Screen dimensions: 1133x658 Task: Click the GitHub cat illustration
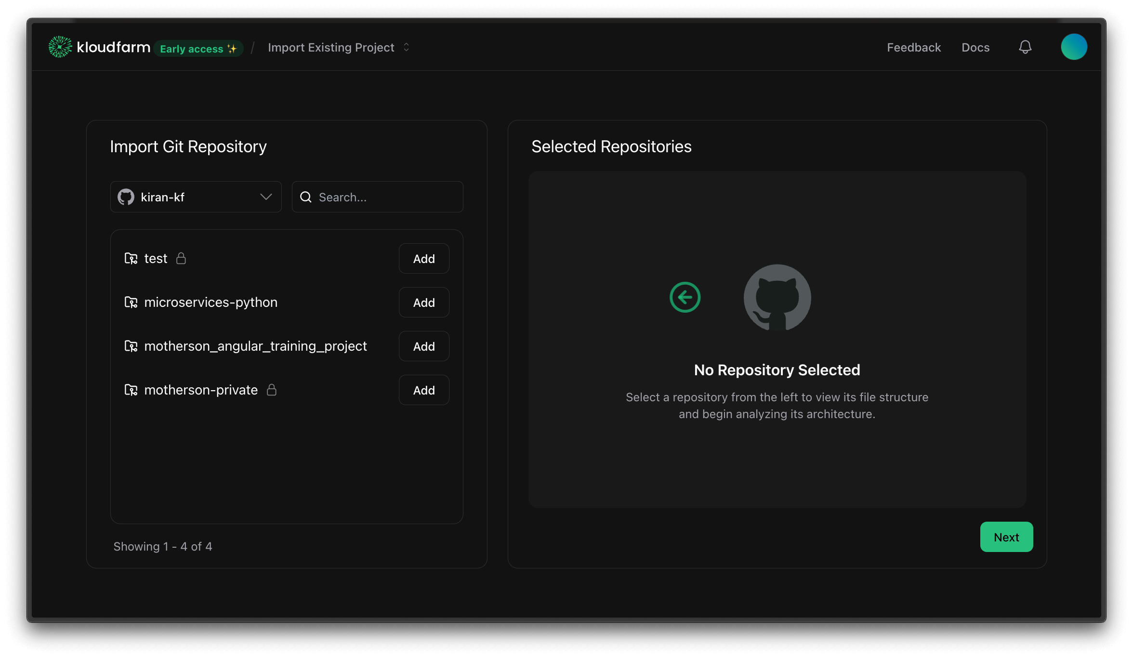coord(777,298)
